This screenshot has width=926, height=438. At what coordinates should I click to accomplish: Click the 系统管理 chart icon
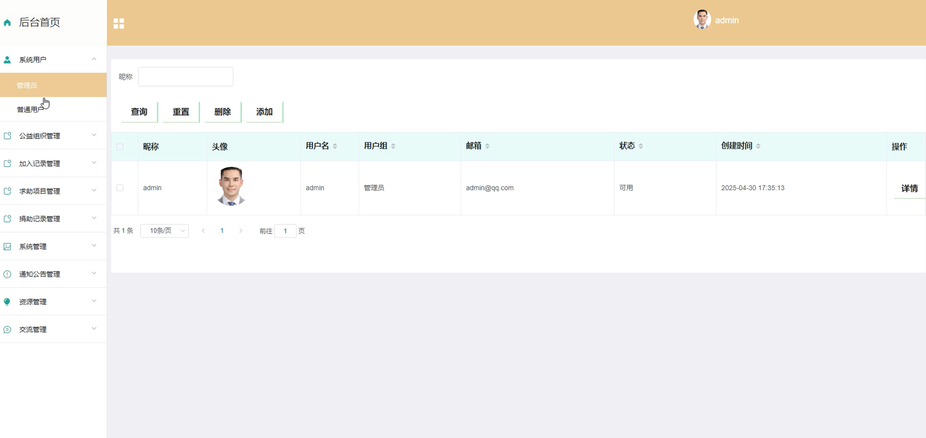[7, 247]
